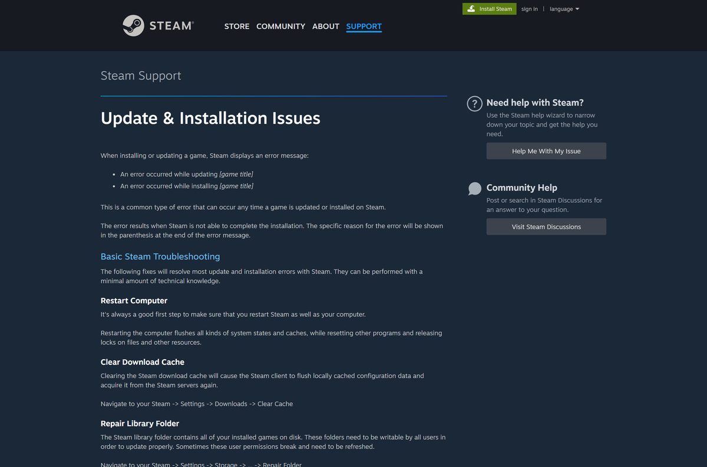This screenshot has width=707, height=467.
Task: Click the Need help with Steam? heading
Action: coord(535,103)
